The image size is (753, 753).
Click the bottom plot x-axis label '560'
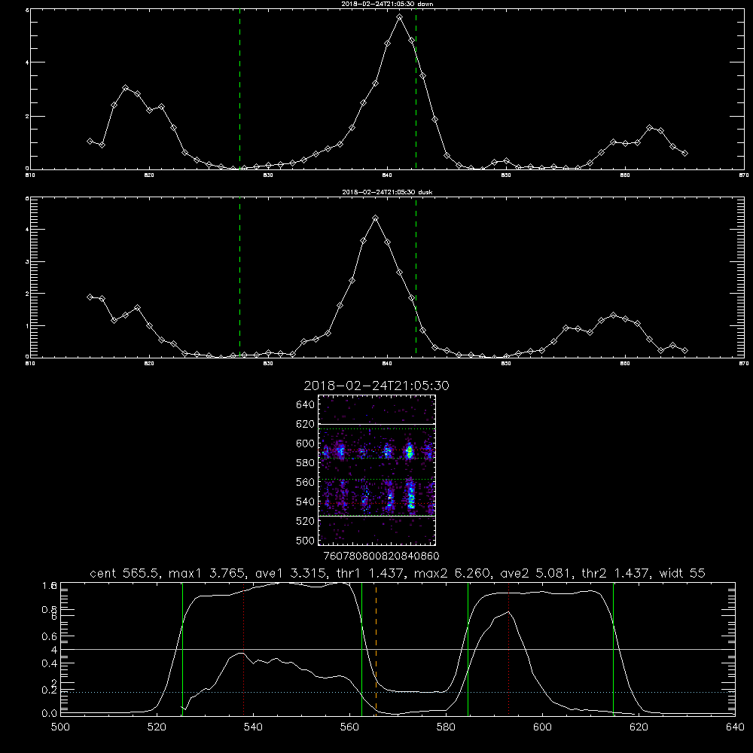(349, 727)
